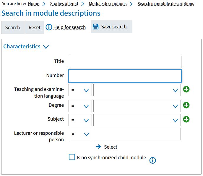This screenshot has height=176, width=203.
Task: Click the floppy disk Save search icon
Action: click(95, 27)
